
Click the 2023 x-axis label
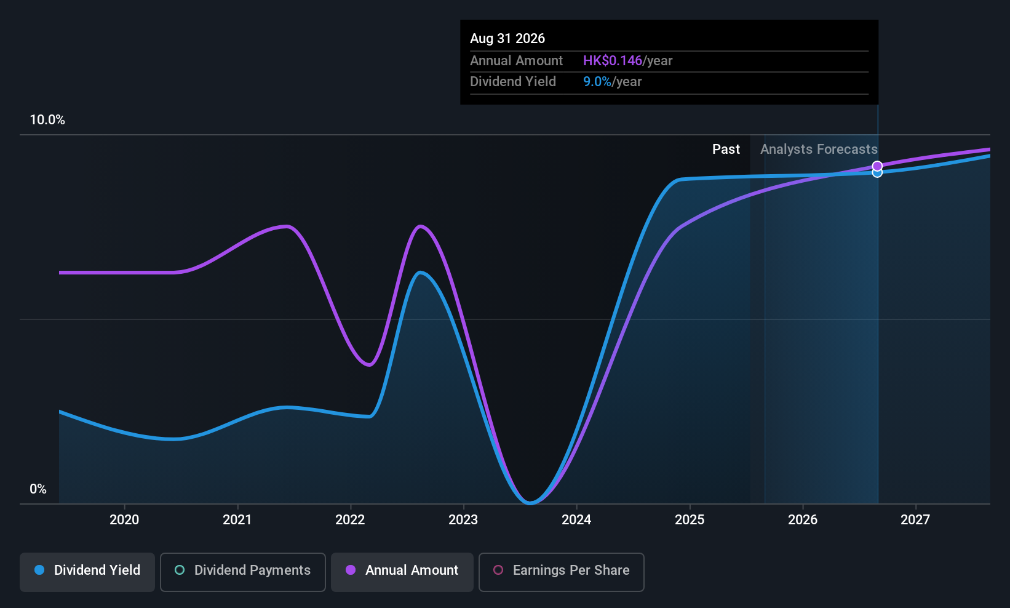click(x=463, y=520)
